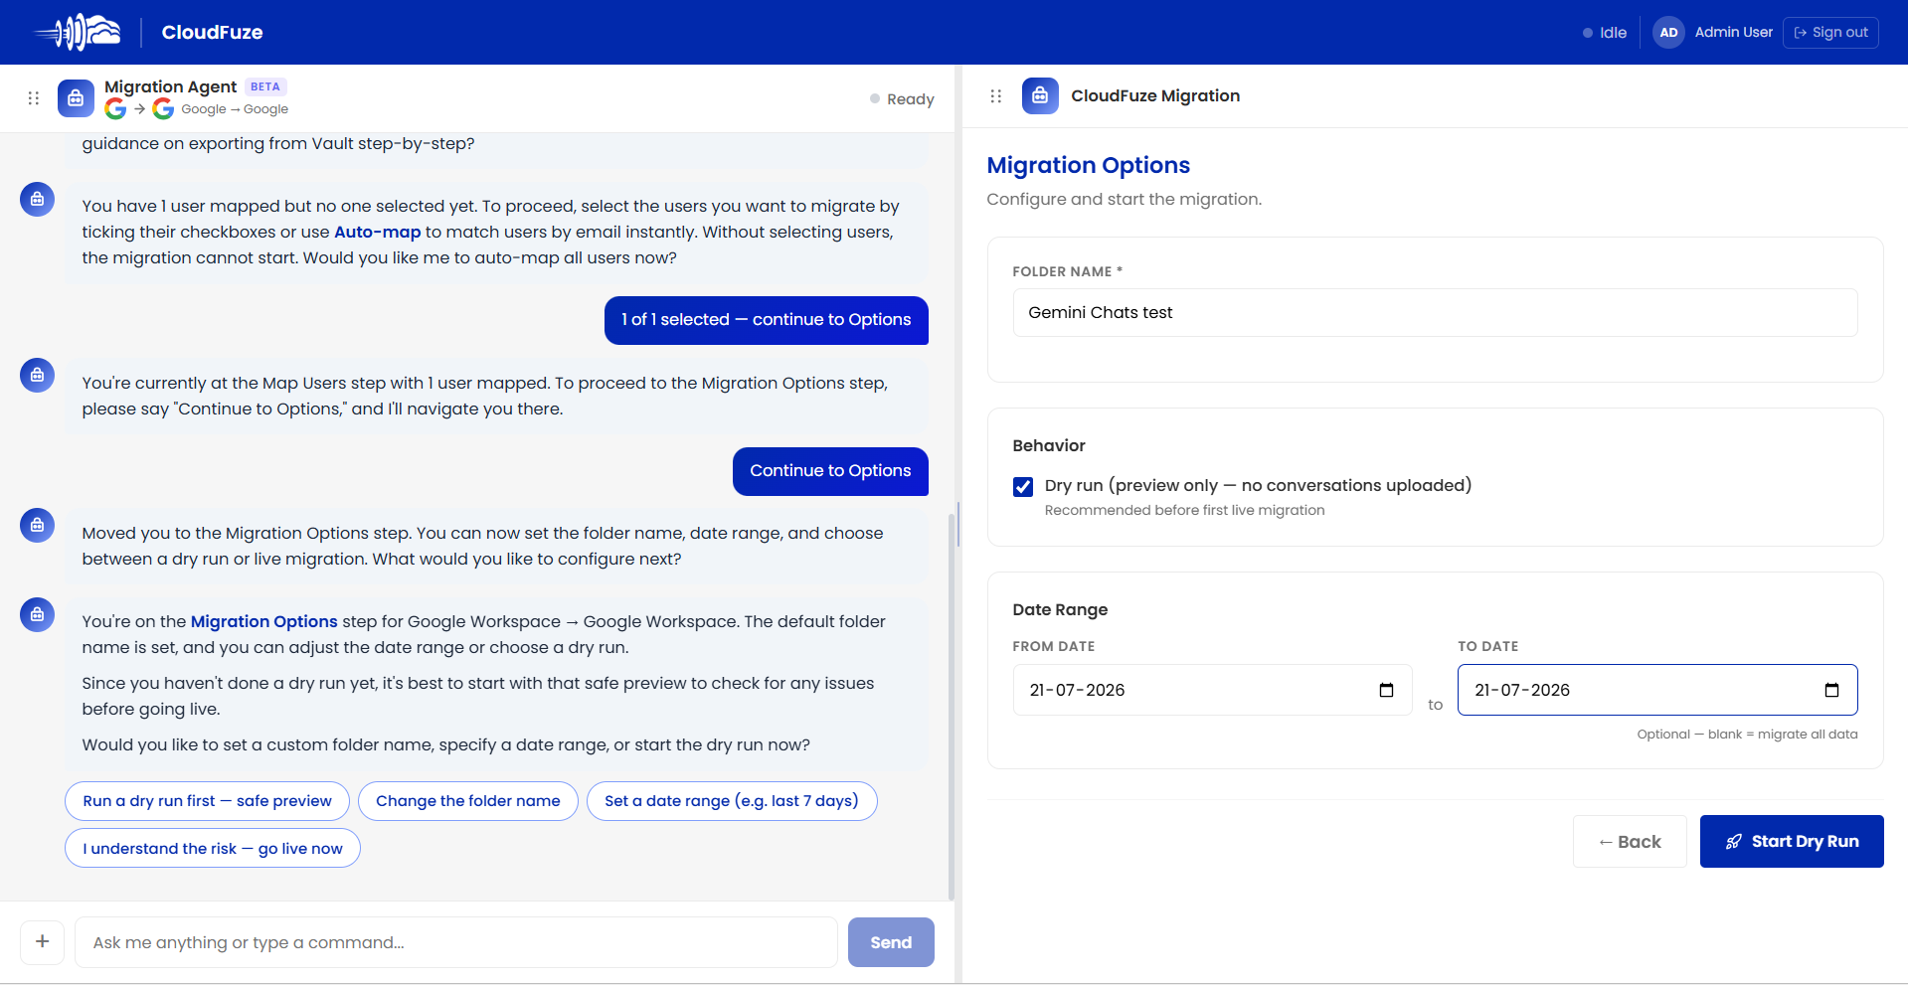Click the Folder Name field
This screenshot has height=985, width=1908.
[1435, 313]
